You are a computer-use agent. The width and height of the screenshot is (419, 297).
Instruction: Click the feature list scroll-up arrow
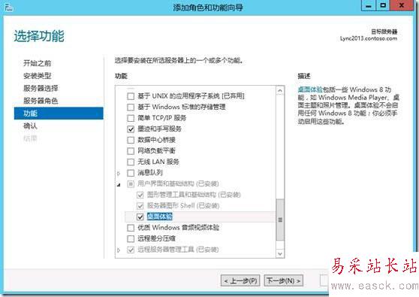coord(280,91)
